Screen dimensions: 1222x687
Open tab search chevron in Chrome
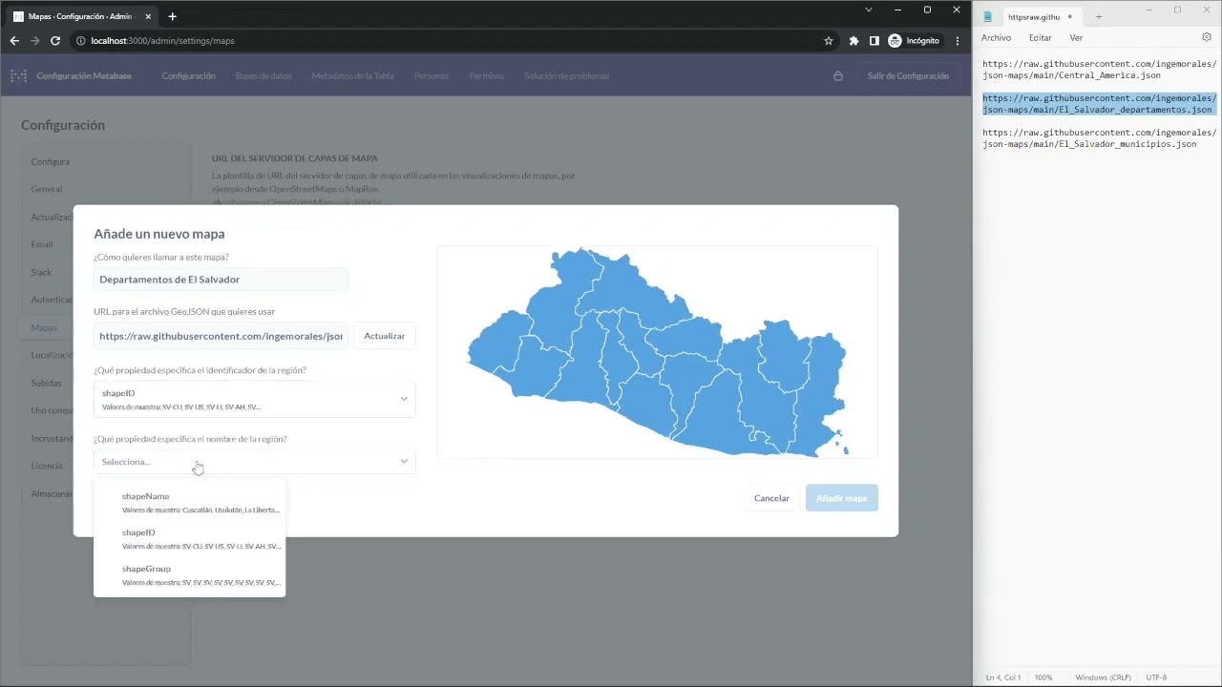click(869, 10)
